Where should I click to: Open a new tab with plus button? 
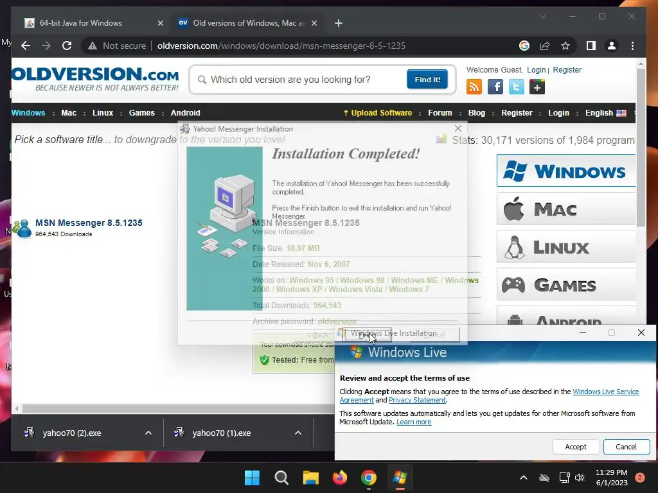(338, 23)
